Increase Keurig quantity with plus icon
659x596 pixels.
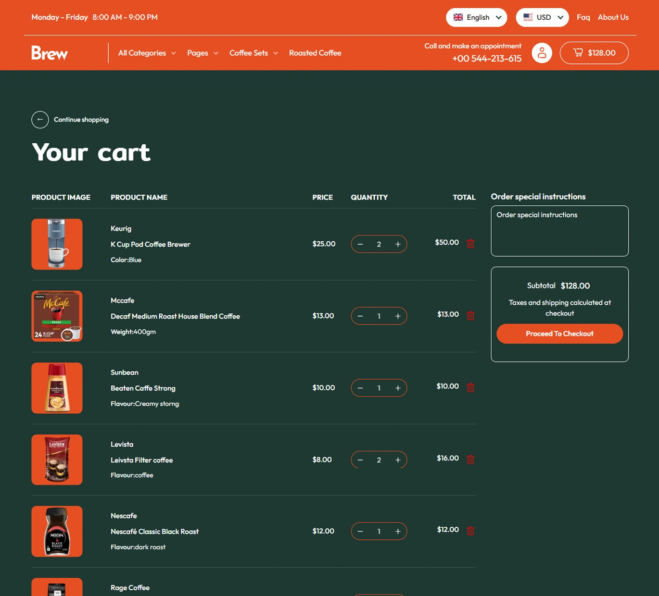point(398,244)
